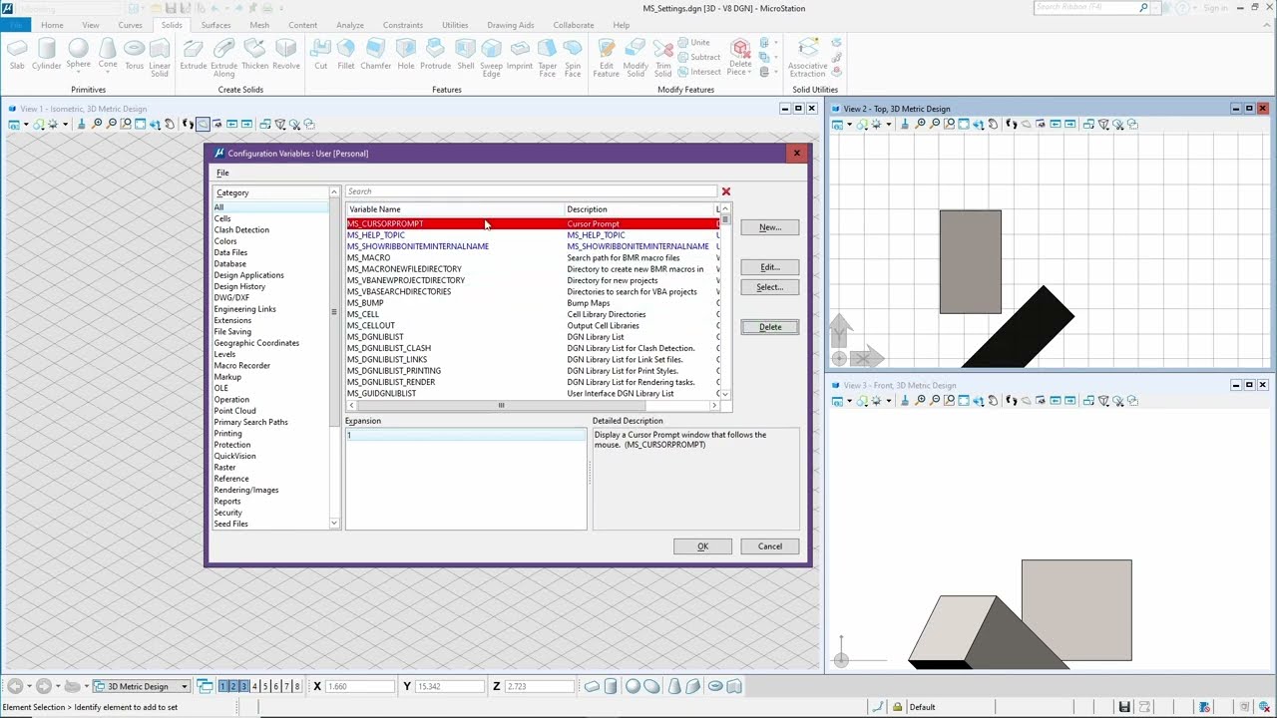Viewport: 1277px width, 718px height.
Task: Open the Modify Solid tool
Action: tap(636, 58)
